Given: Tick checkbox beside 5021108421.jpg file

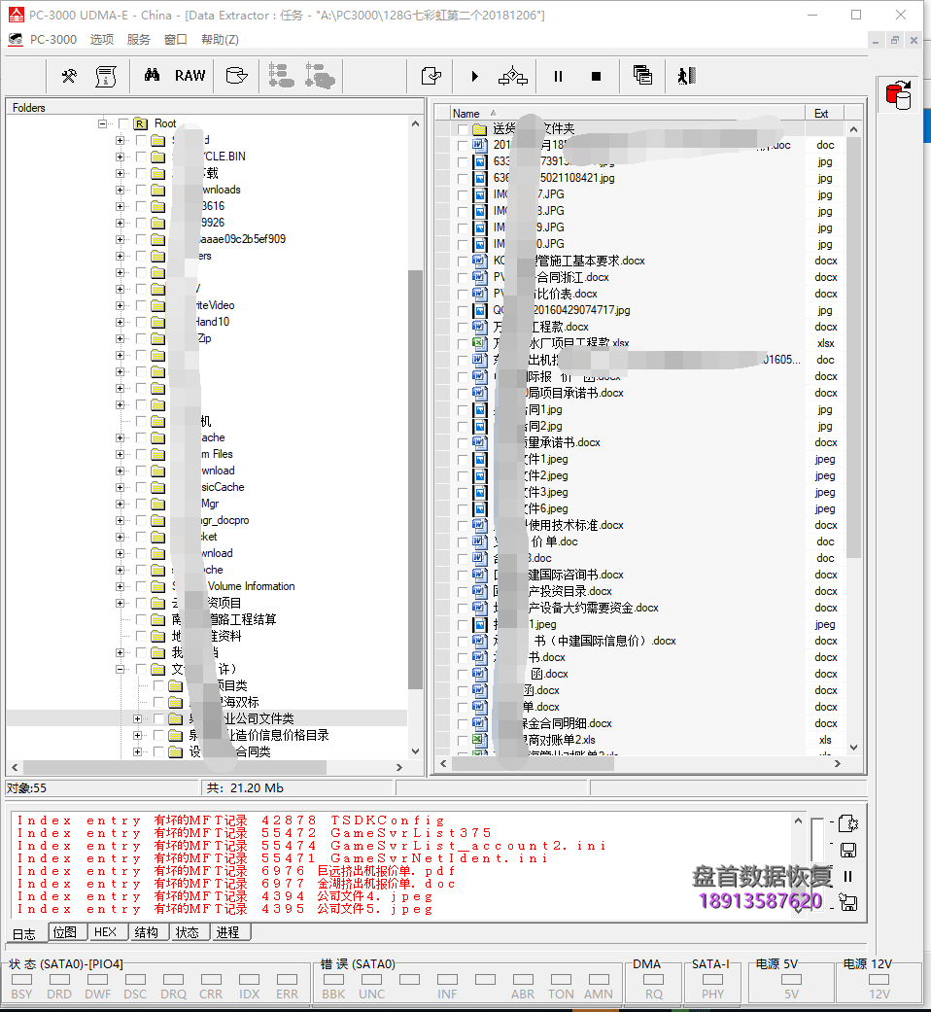Looking at the screenshot, I should [462, 178].
